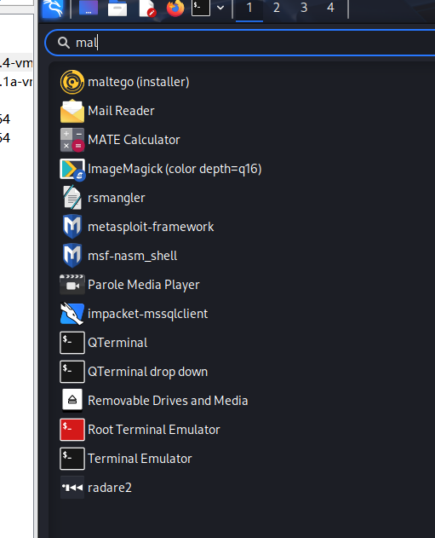435x538 pixels.
Task: Switch to workspace 3
Action: coord(304,8)
